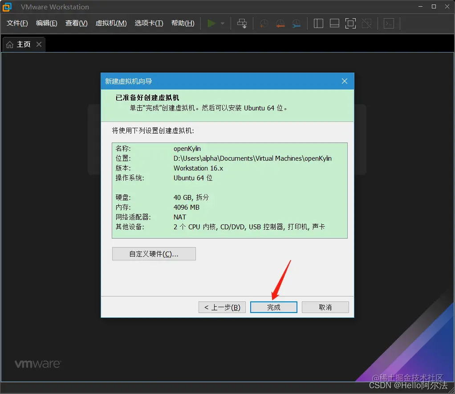Click the Revert Snapshot icon

[280, 23]
